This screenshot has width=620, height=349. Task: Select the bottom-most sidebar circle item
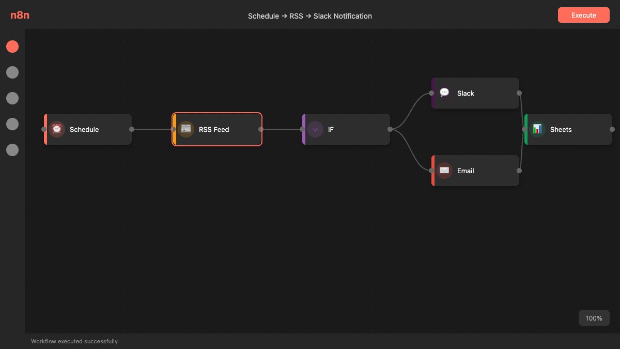point(12,150)
